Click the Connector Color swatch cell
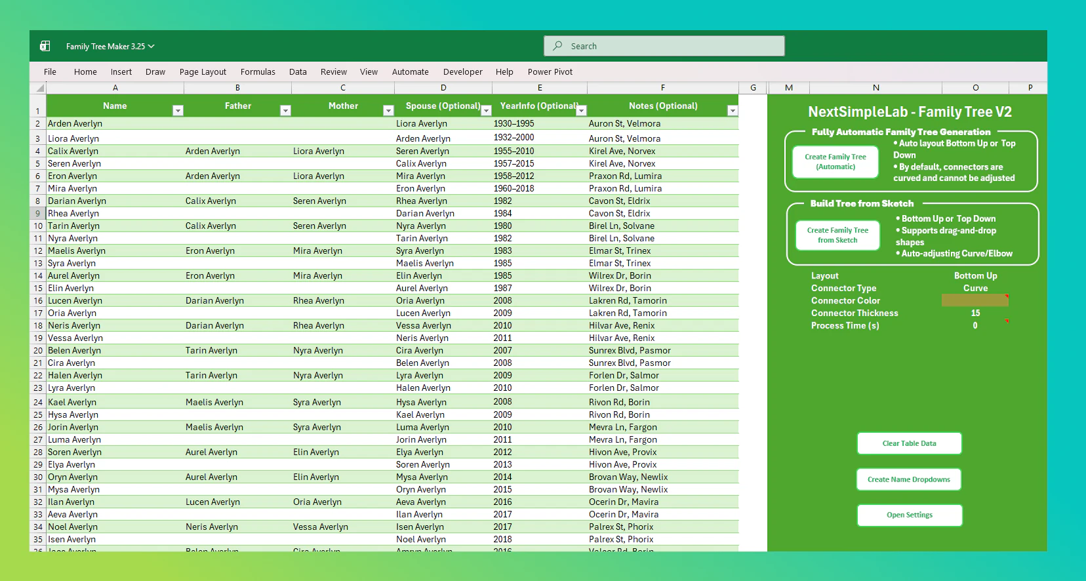 975,300
